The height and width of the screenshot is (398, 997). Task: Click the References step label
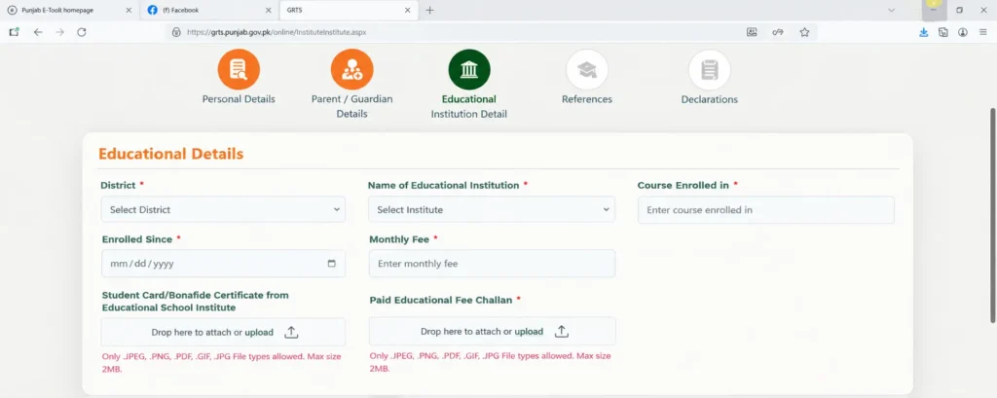tap(587, 99)
